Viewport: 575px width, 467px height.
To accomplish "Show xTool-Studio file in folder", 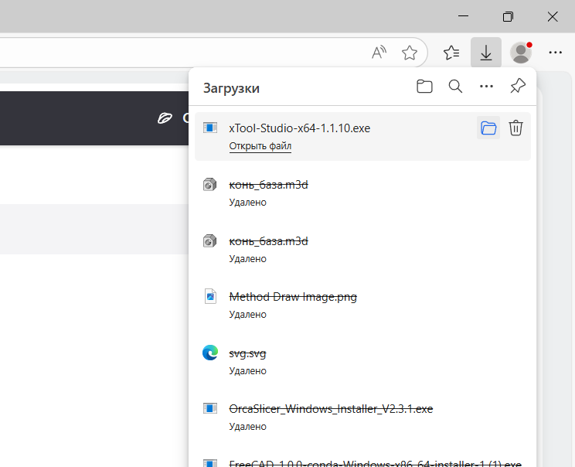I will [x=488, y=128].
